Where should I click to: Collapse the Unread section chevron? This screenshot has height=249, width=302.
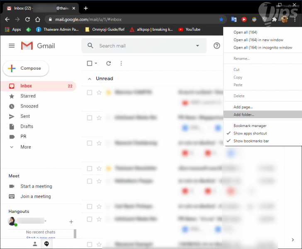[x=90, y=78]
